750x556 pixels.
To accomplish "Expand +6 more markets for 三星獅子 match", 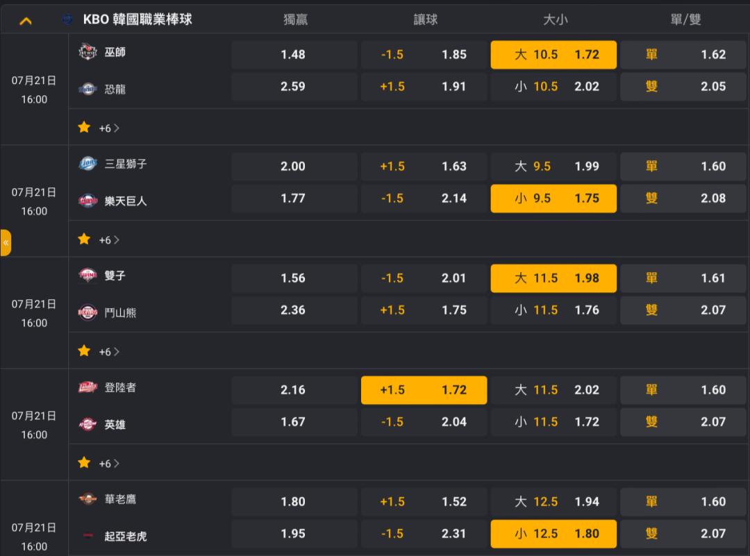I will pos(109,240).
